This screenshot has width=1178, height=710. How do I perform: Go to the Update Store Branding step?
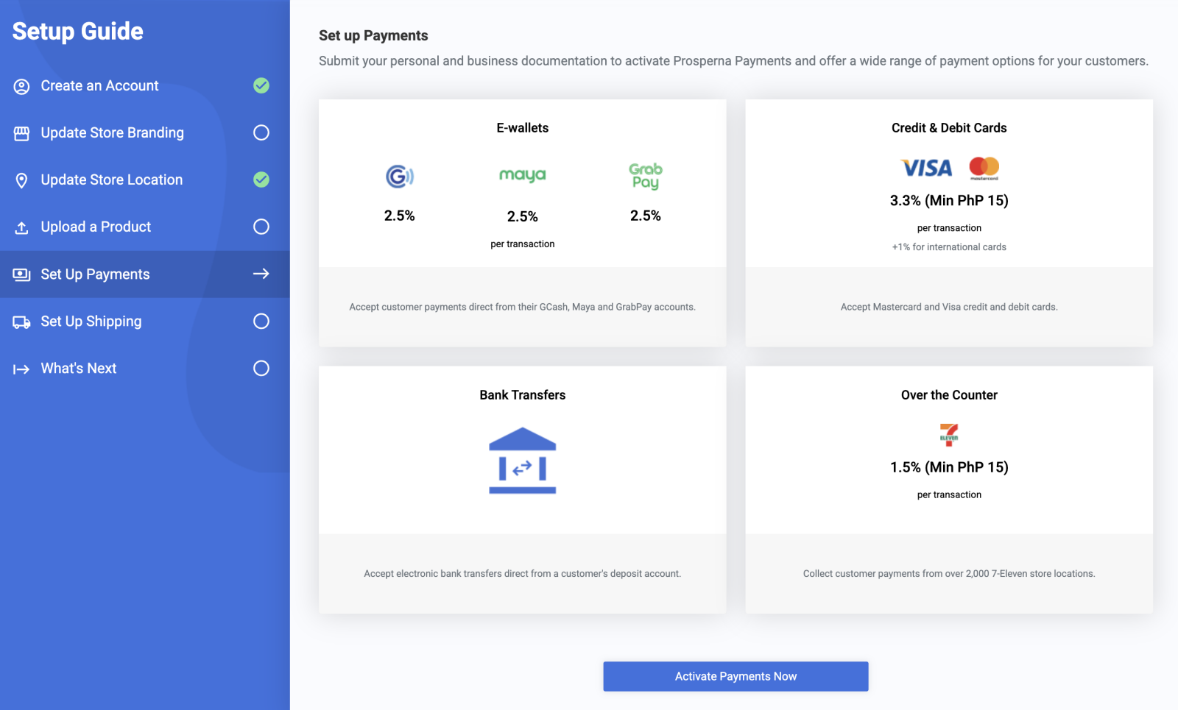point(145,133)
